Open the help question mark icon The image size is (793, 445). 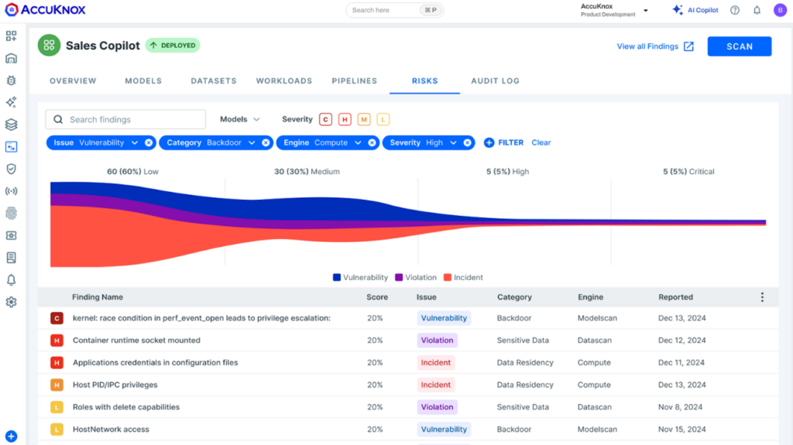click(735, 10)
